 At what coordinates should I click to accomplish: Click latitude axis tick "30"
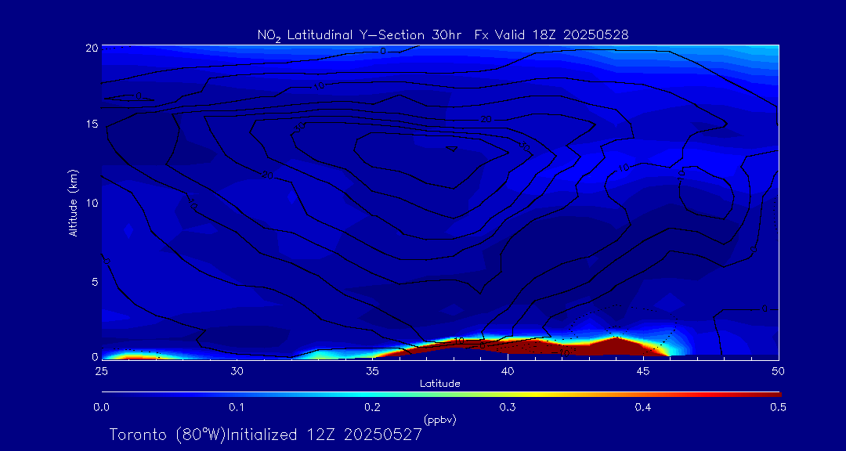[x=237, y=370]
